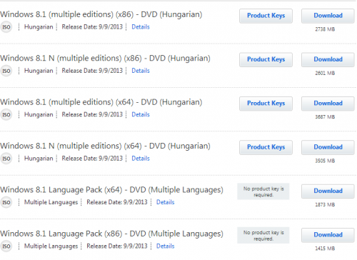Open Details for Windows 8.1 x64 Hungarian

point(141,114)
